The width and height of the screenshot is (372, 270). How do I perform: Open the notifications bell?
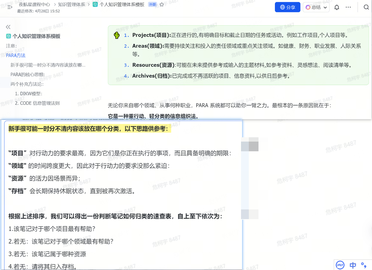pos(336,7)
